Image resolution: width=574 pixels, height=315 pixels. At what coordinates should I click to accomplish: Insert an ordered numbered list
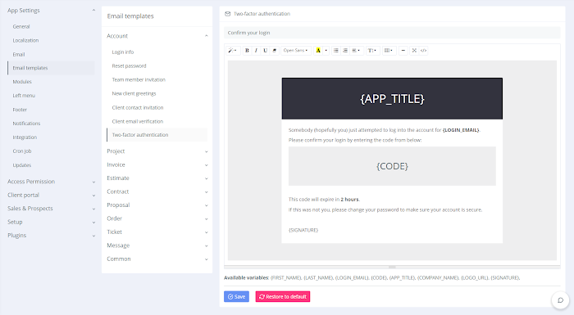tap(345, 51)
